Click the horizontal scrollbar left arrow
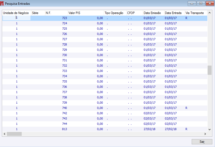This screenshot has height=147, width=215. coord(5,134)
